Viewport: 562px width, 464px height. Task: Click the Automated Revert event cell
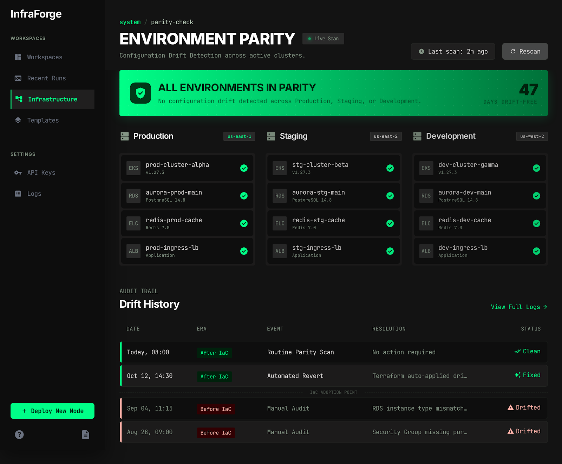pyautogui.click(x=295, y=376)
